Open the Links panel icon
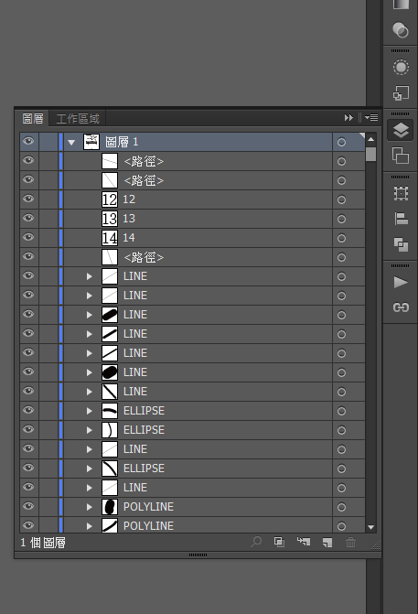The height and width of the screenshot is (614, 418). pos(401,307)
